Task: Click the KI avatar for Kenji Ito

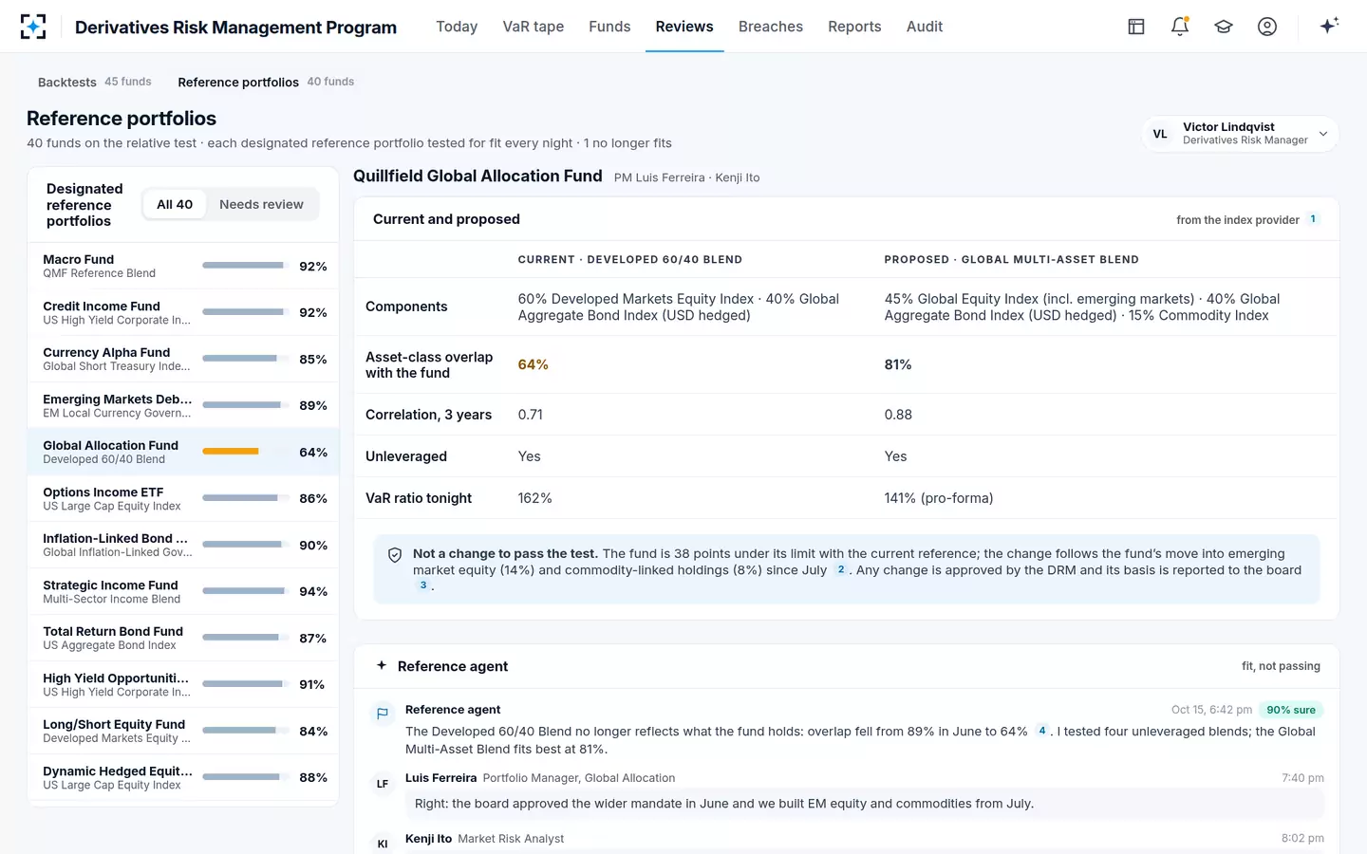Action: point(383,844)
